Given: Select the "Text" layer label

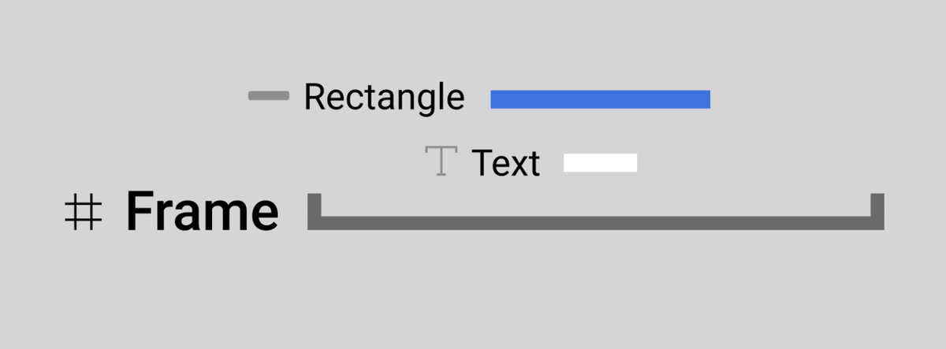Looking at the screenshot, I should point(505,163).
